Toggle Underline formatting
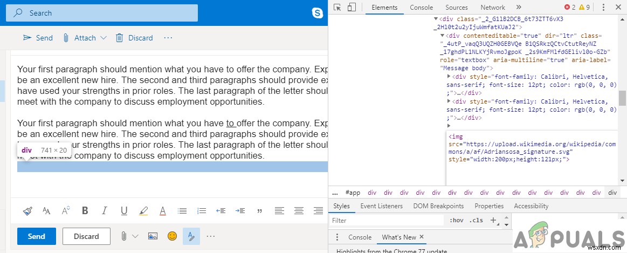Viewport: 627px width, 253px height. point(124,210)
